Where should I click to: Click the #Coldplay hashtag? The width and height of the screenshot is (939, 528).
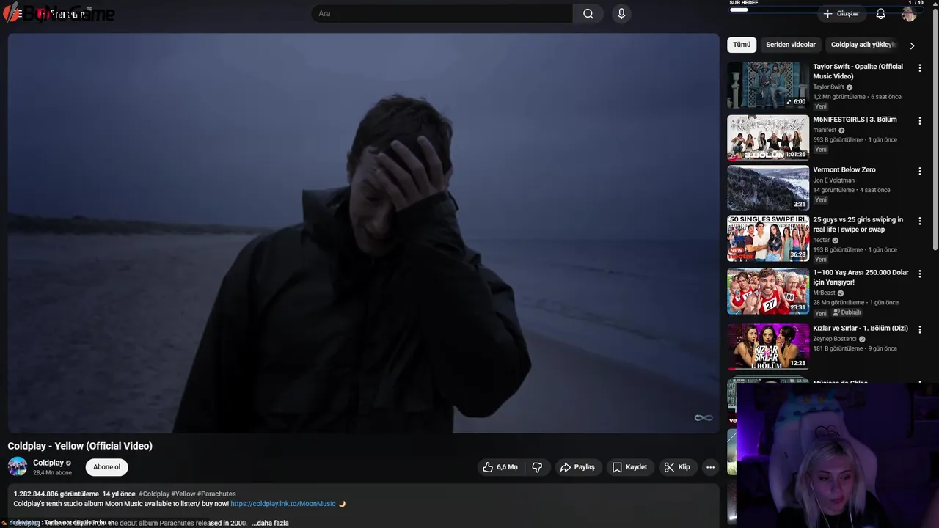[154, 494]
